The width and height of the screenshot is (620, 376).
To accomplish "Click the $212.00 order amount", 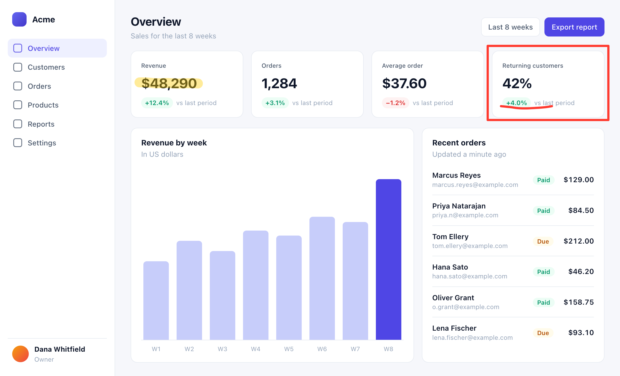I will click(x=579, y=241).
